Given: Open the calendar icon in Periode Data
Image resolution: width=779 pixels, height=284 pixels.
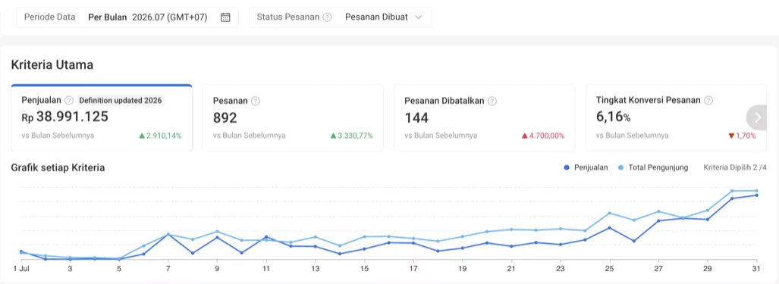Looking at the screenshot, I should tap(225, 17).
